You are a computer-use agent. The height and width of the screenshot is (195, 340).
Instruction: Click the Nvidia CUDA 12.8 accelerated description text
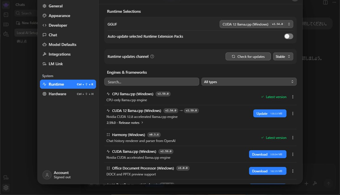tap(142, 117)
